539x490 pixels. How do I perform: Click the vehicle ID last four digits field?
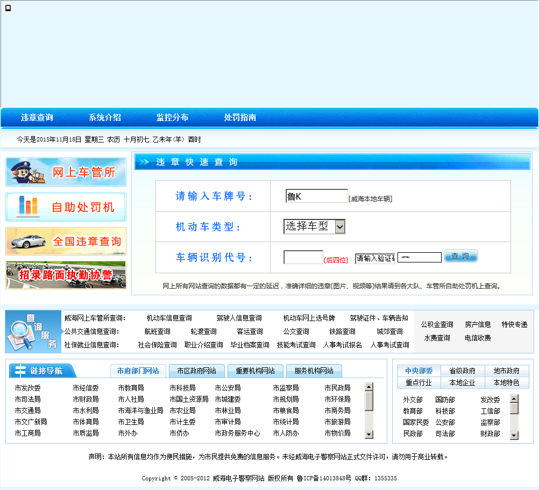[x=303, y=257]
